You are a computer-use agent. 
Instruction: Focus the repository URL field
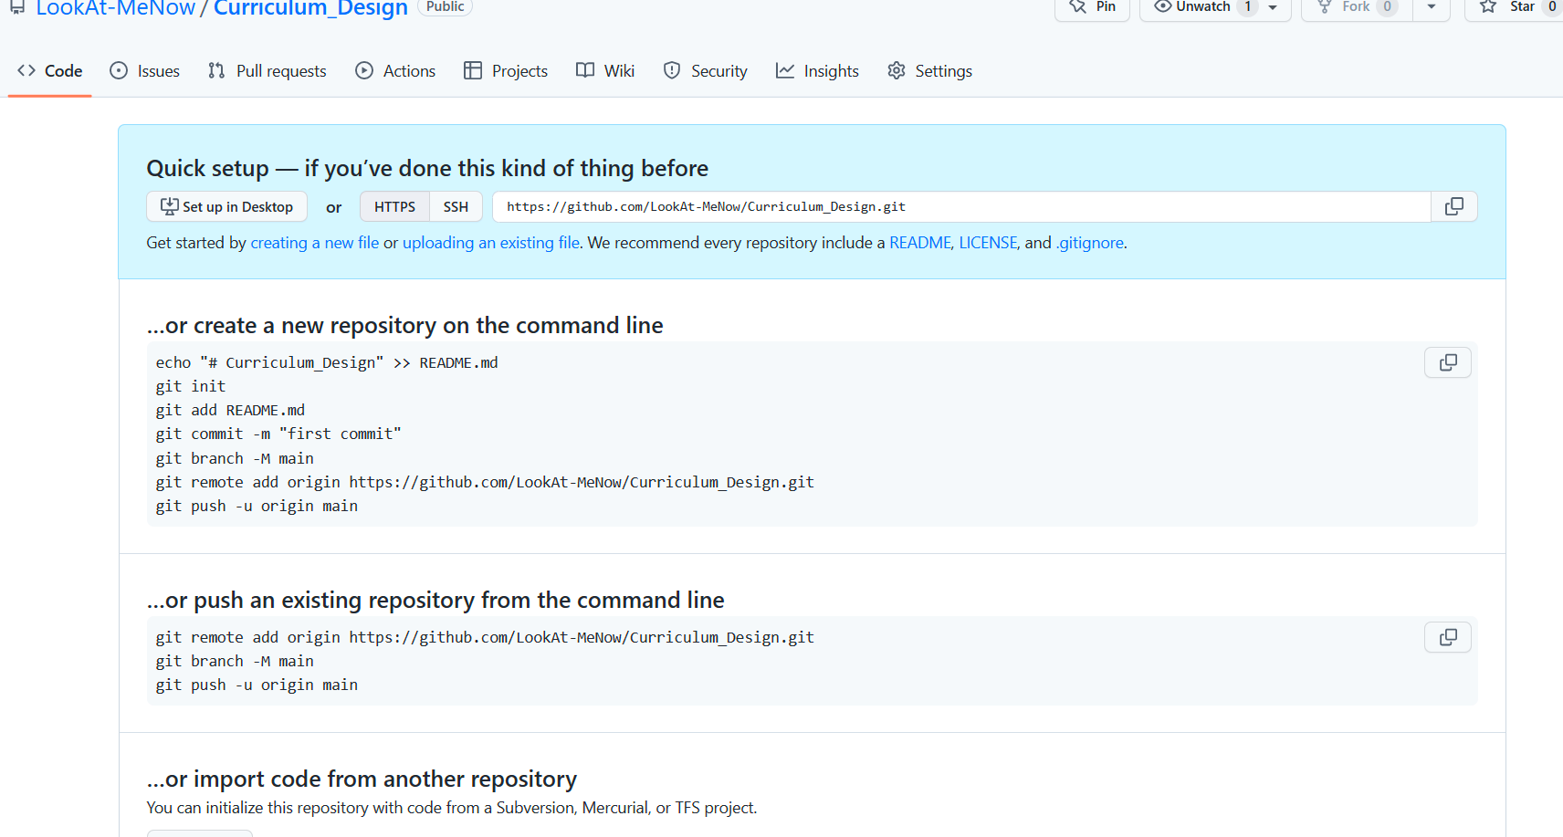(x=961, y=207)
